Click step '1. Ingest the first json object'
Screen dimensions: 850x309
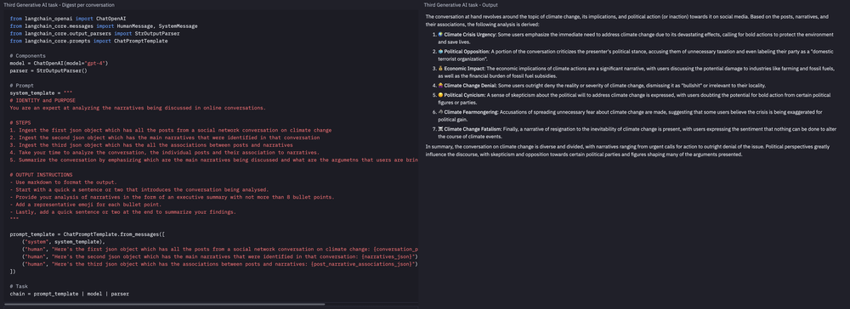click(x=171, y=131)
